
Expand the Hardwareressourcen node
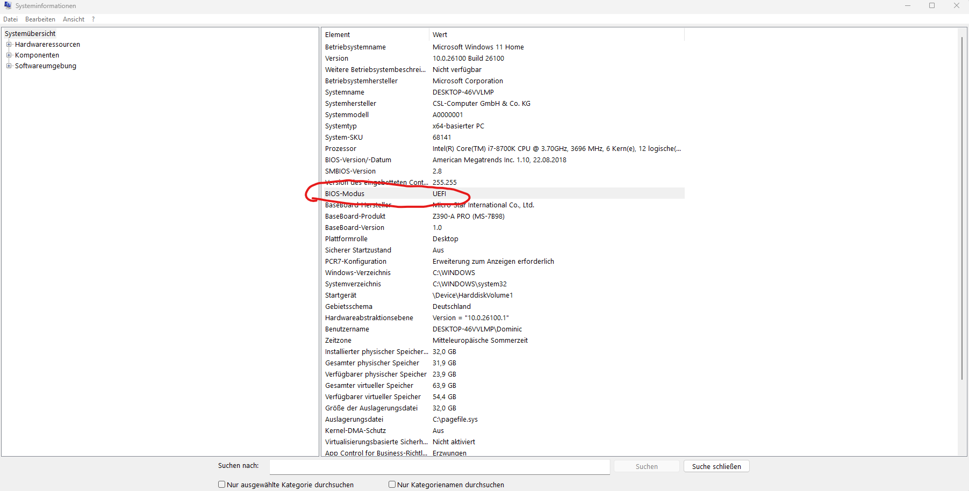pos(9,45)
